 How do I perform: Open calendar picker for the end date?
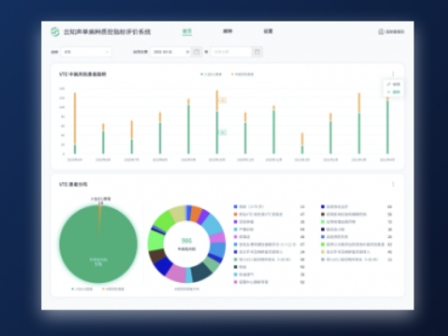[x=257, y=52]
